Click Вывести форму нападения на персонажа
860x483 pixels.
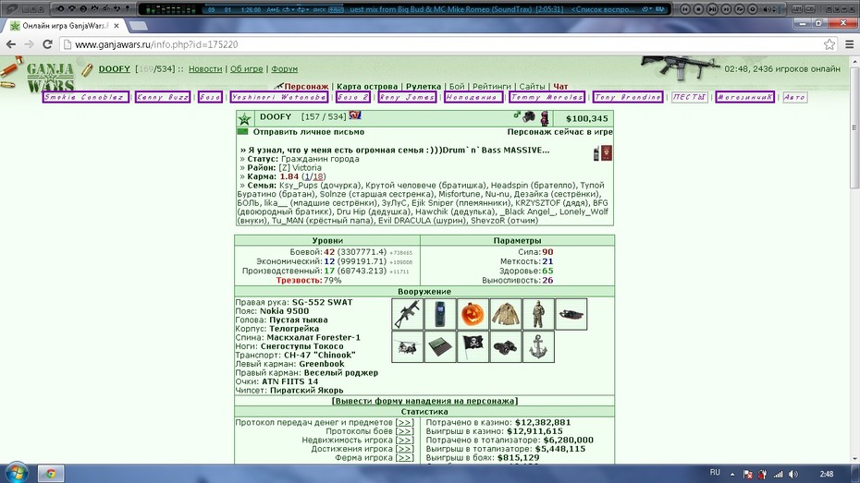(x=424, y=401)
